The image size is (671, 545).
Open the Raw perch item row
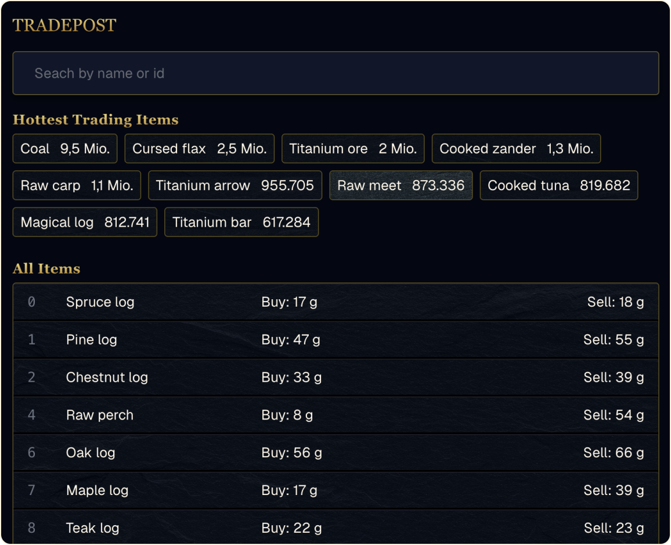pyautogui.click(x=335, y=415)
